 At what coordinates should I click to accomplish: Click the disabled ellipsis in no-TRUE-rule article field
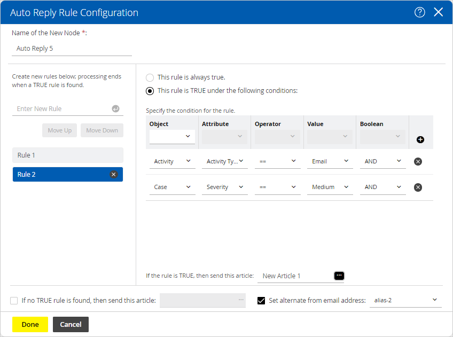[x=241, y=300]
